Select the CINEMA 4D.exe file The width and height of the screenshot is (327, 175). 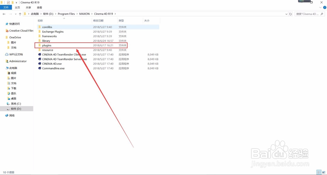pos(98,64)
